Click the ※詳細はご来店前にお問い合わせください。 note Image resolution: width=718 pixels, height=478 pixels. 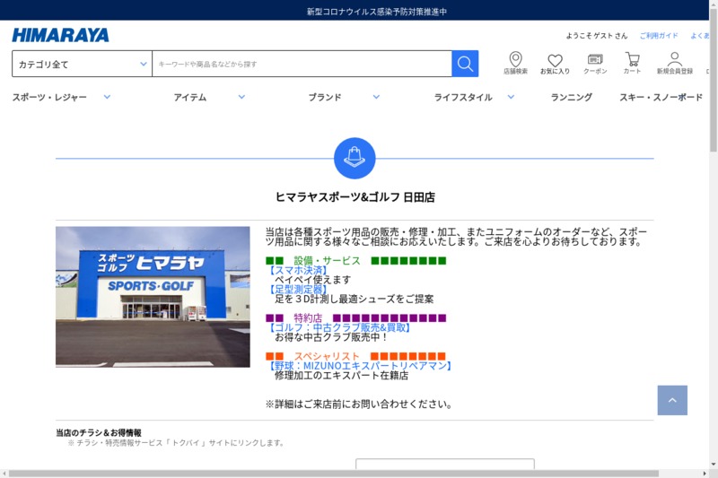pos(360,404)
